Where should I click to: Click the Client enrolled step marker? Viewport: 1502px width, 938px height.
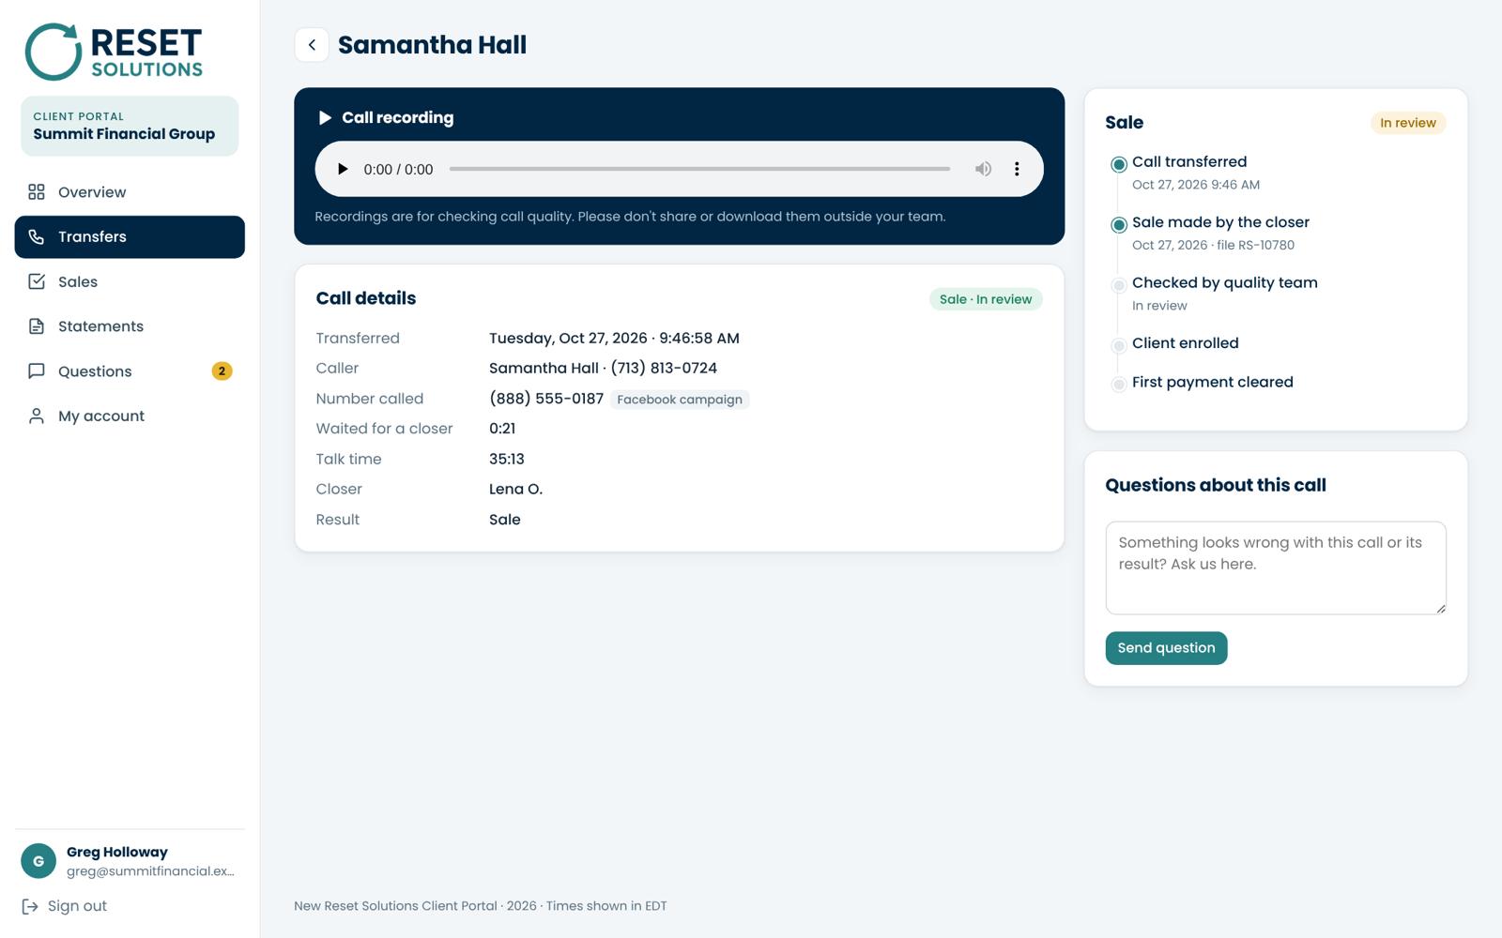1119,345
